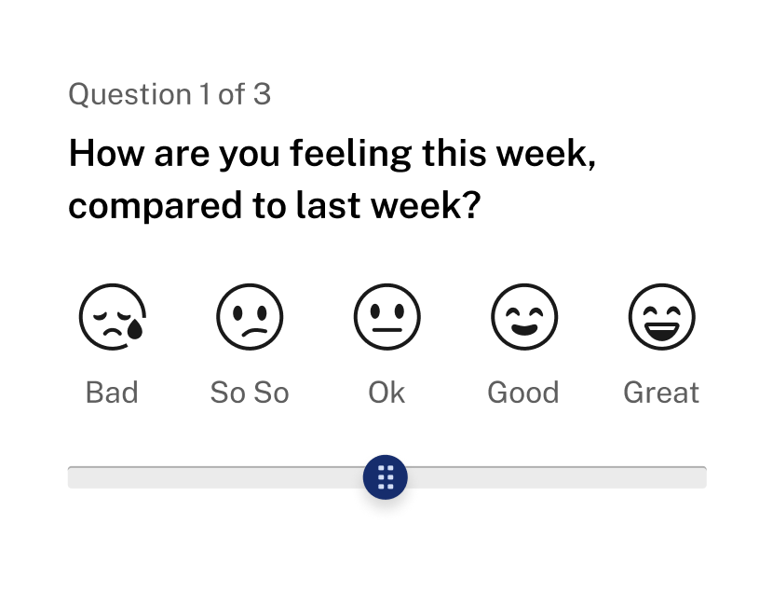Click slider track beneath So So
Viewport: 773px width, 593px height.
[x=250, y=477]
